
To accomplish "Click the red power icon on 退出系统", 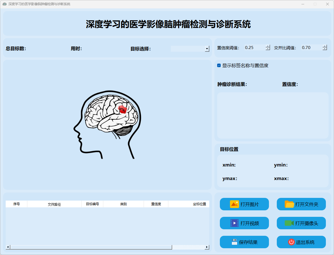I will pyautogui.click(x=291, y=242).
